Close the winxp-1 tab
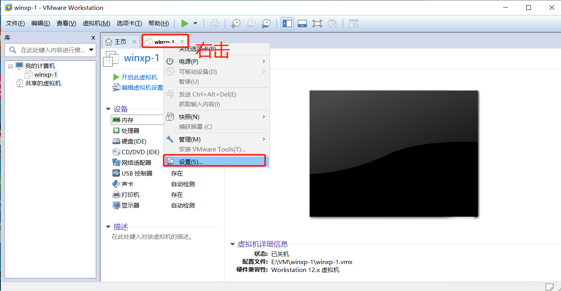Screen dimensions: 561x291 click(182, 42)
